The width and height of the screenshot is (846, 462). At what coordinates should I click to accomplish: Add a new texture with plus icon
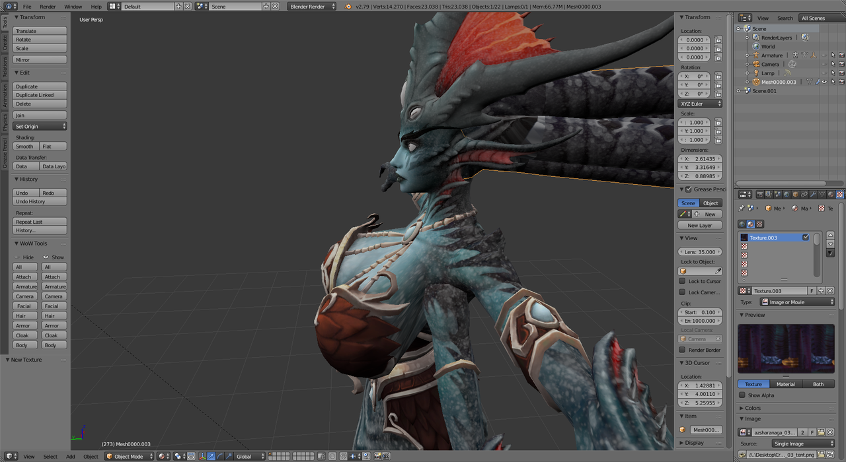point(822,290)
